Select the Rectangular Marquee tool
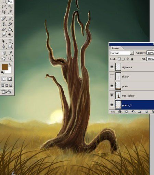154x175 pixels. 4,1
